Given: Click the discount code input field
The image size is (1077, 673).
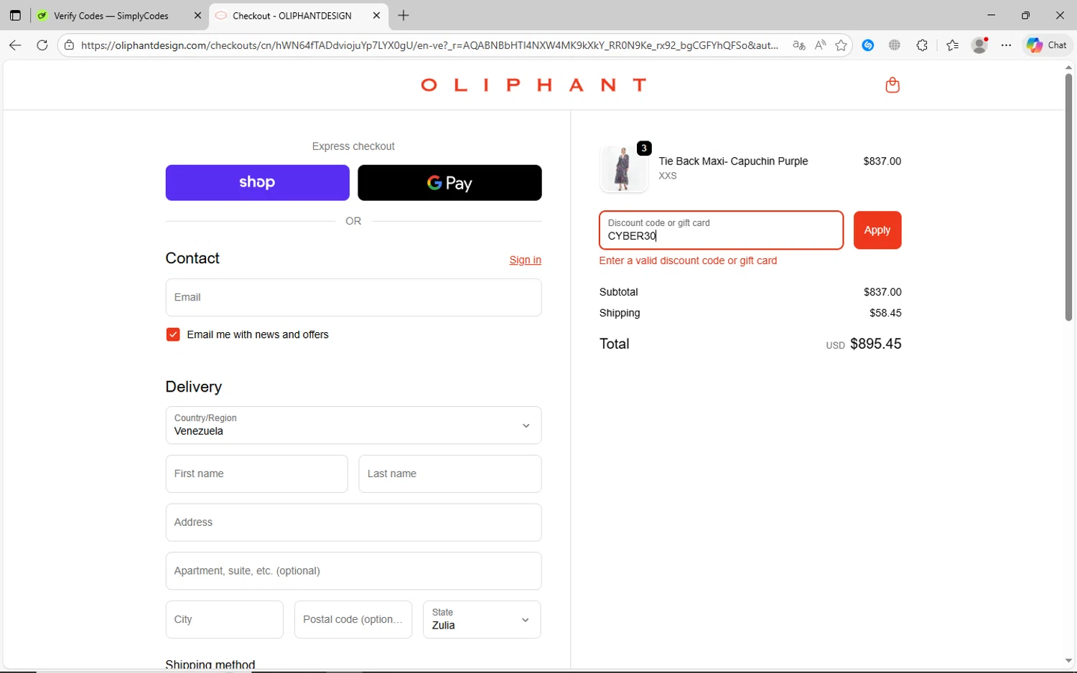Looking at the screenshot, I should click(x=721, y=230).
